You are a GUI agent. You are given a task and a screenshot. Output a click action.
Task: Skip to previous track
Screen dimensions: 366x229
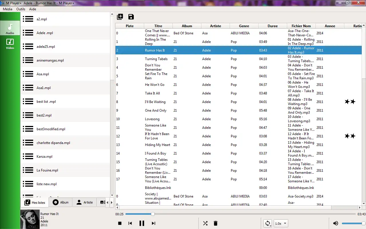point(130,223)
